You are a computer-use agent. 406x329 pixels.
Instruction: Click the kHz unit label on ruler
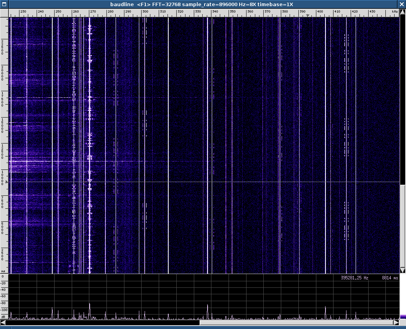point(395,11)
